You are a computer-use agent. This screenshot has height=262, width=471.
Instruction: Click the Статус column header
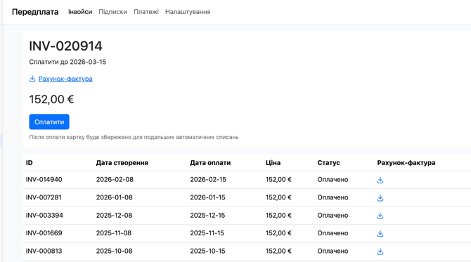[x=328, y=163]
